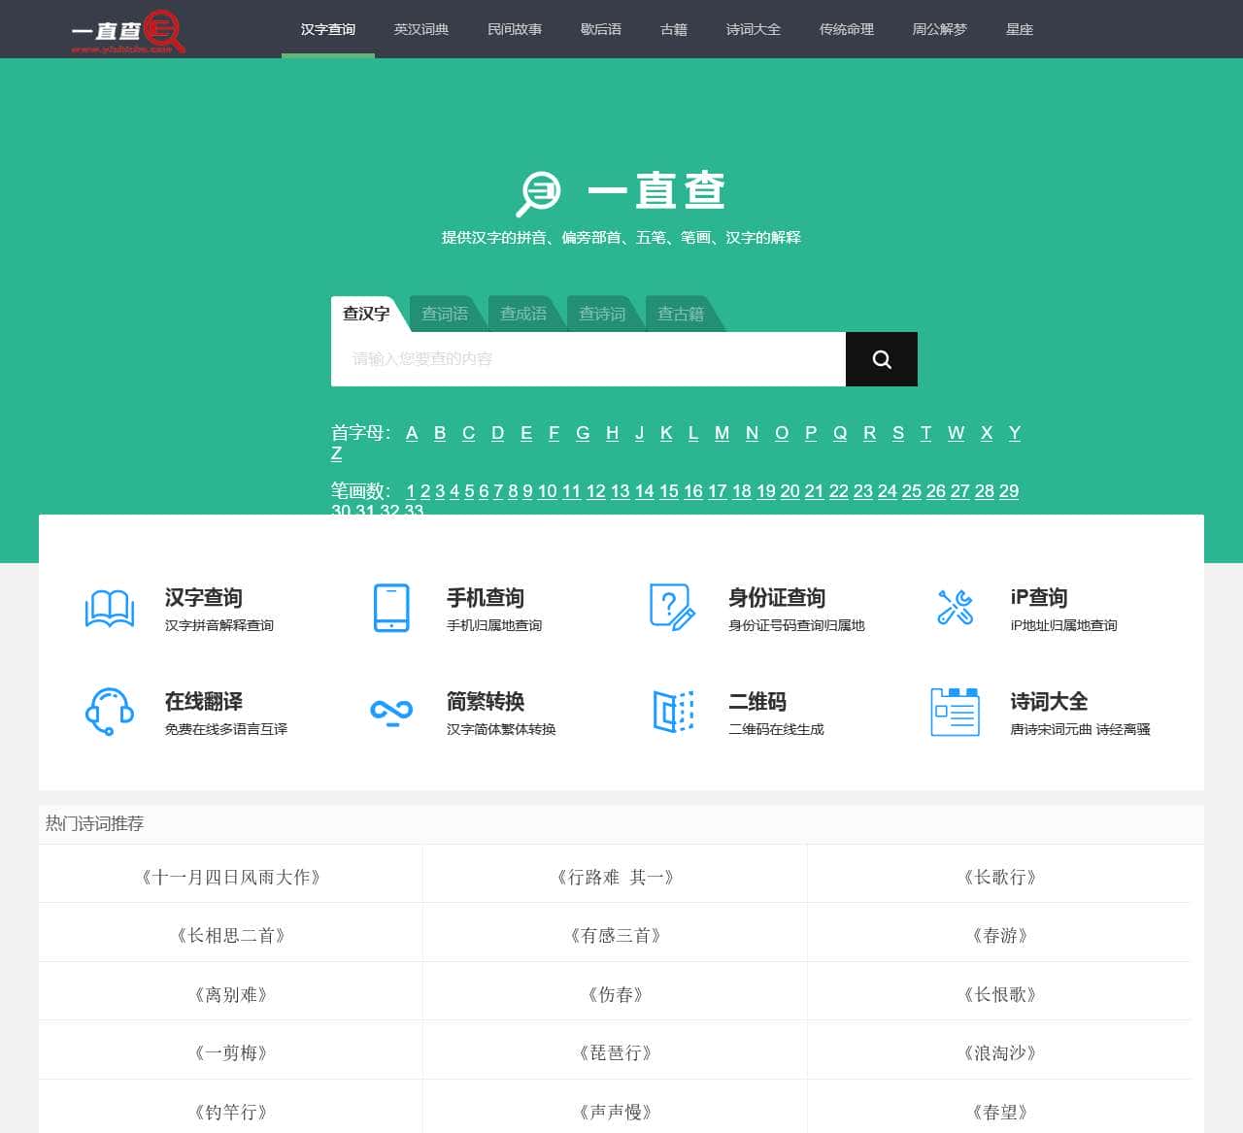
Task: Click the 汉字查询 book icon
Action: (x=109, y=608)
